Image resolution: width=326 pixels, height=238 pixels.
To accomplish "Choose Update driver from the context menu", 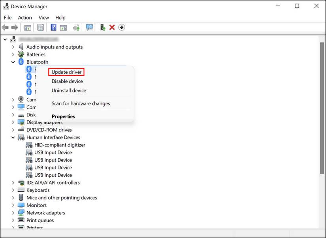I will coord(66,72).
